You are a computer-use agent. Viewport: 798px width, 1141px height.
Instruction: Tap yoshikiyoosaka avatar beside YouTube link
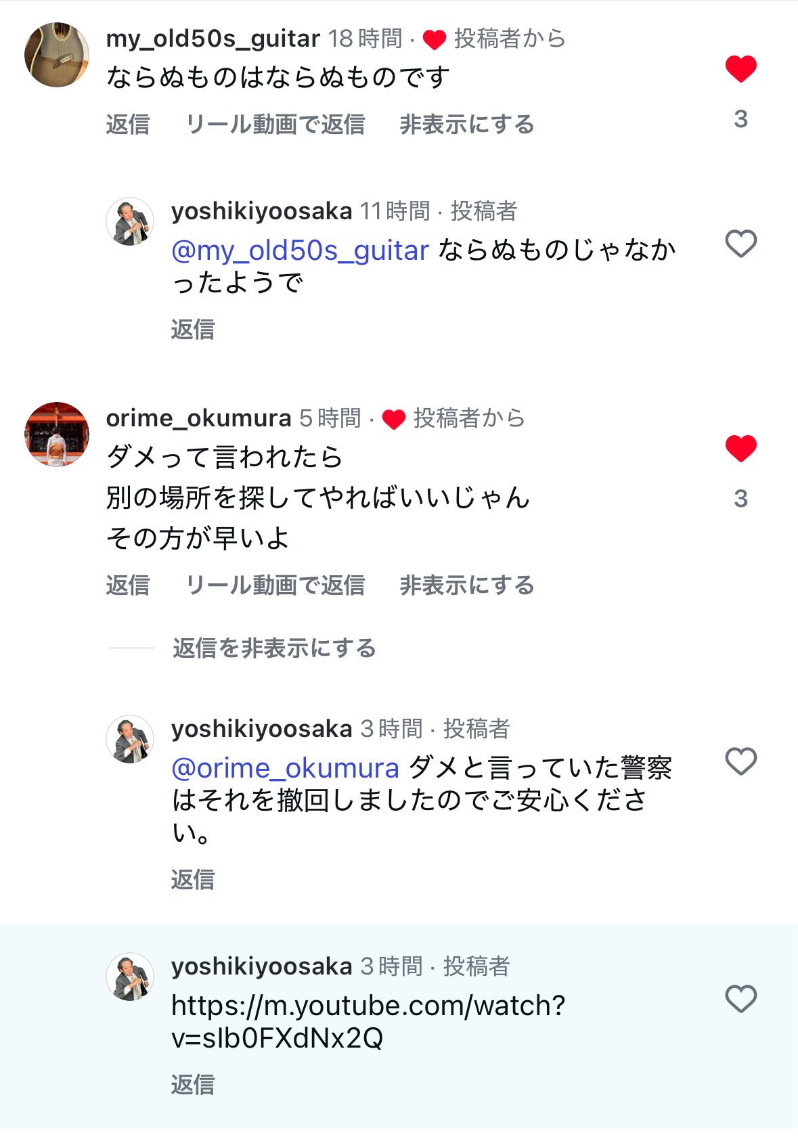point(130,977)
